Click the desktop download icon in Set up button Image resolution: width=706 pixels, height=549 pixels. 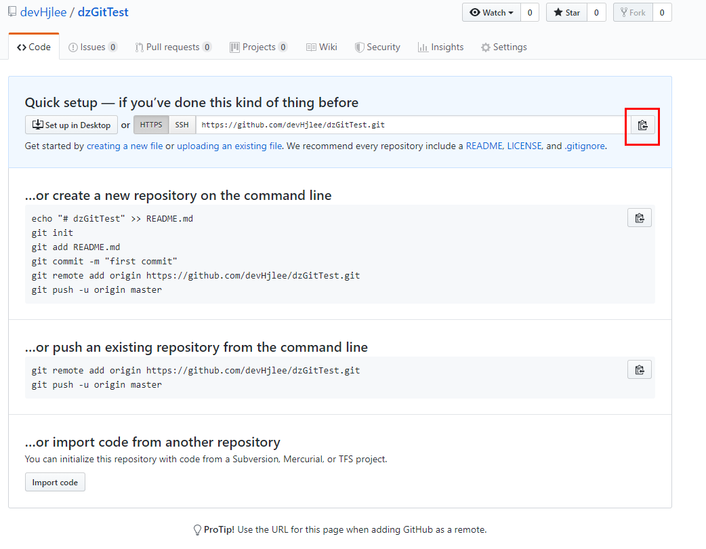[x=38, y=124]
